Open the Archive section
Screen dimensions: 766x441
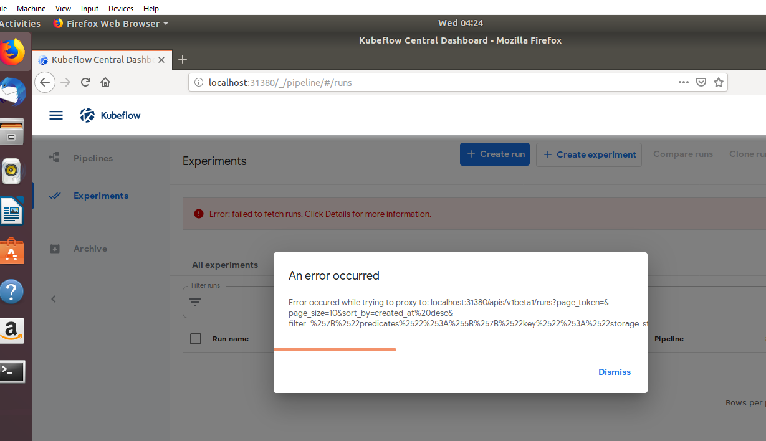click(x=90, y=248)
